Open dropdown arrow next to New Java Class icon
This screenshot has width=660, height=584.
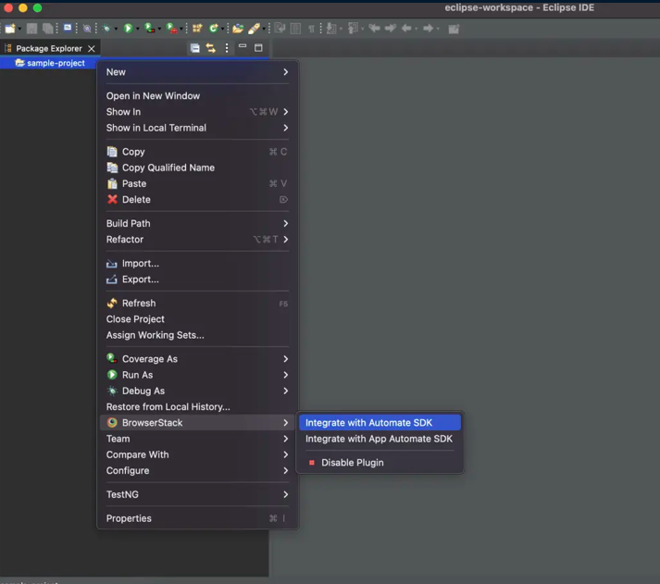tap(223, 29)
